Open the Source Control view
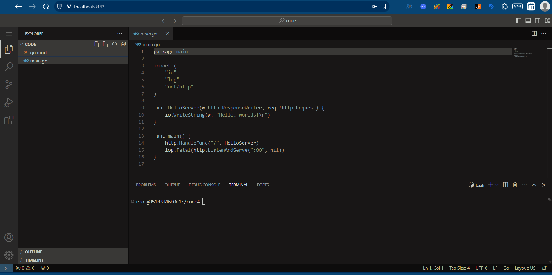Viewport: 552px width, 275px height. click(9, 85)
